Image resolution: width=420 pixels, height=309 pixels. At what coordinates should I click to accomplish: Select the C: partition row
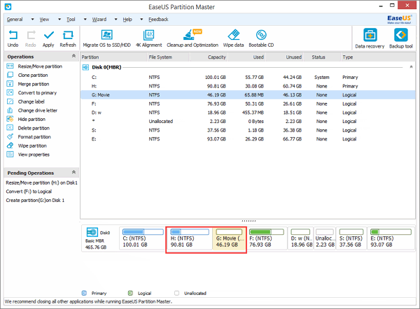(x=248, y=78)
